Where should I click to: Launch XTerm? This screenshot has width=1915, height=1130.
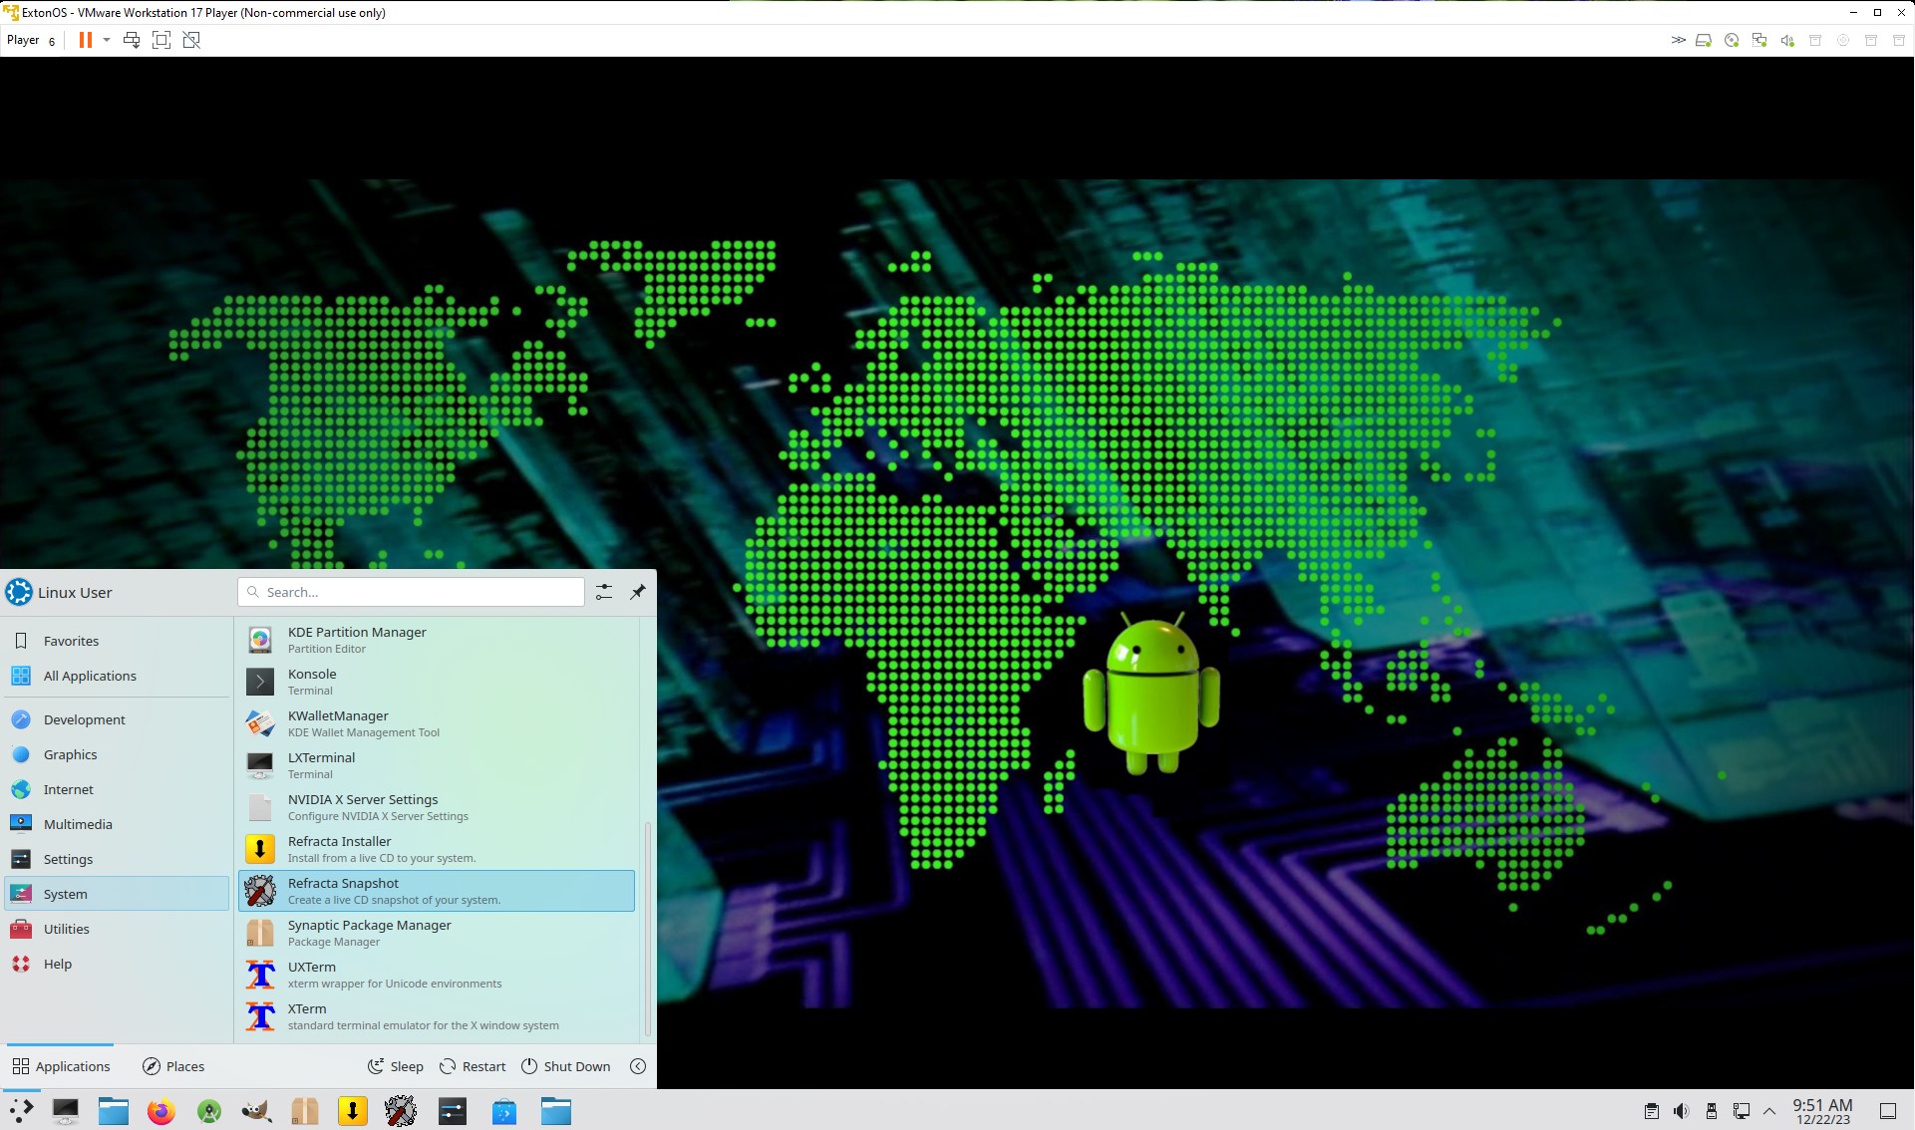click(x=437, y=1016)
